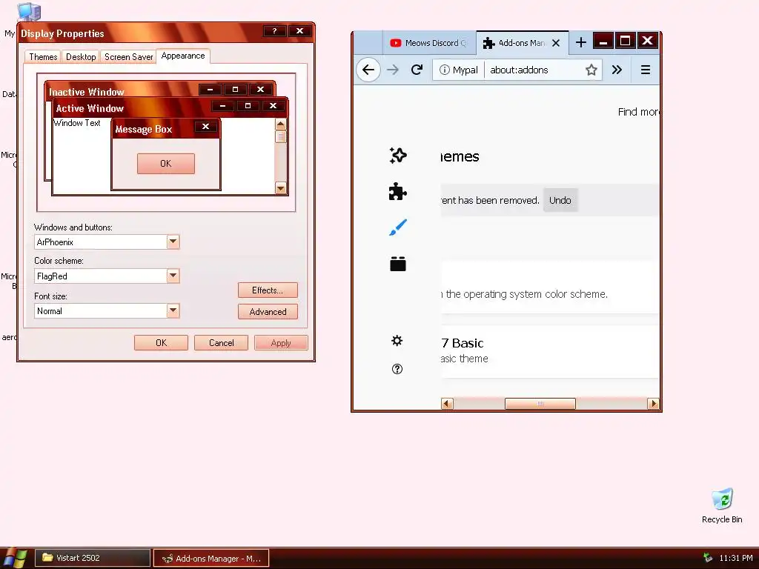Click the 11:31 PM clock

tap(736, 558)
